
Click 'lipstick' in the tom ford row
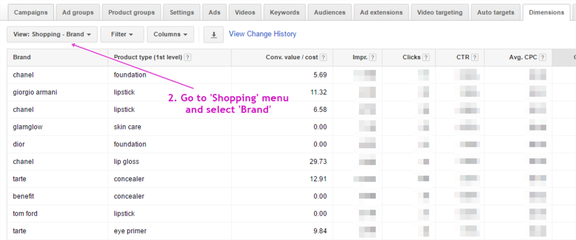coord(124,213)
